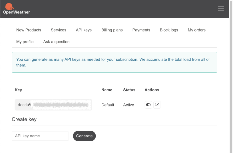Focus the API key name input field
233x153 pixels.
40,136
